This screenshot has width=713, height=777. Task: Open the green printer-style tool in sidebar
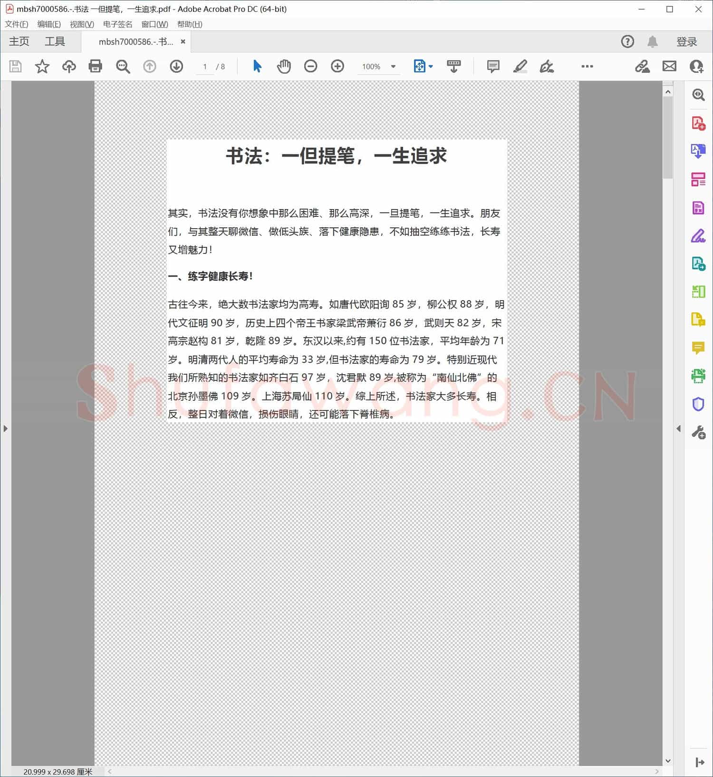(698, 376)
